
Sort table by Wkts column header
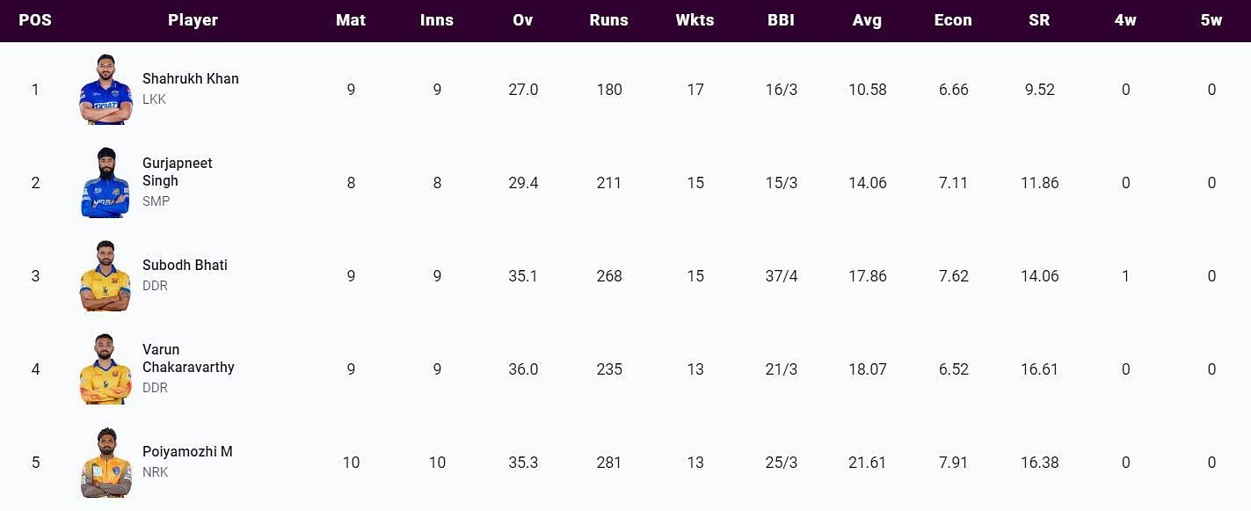(695, 20)
